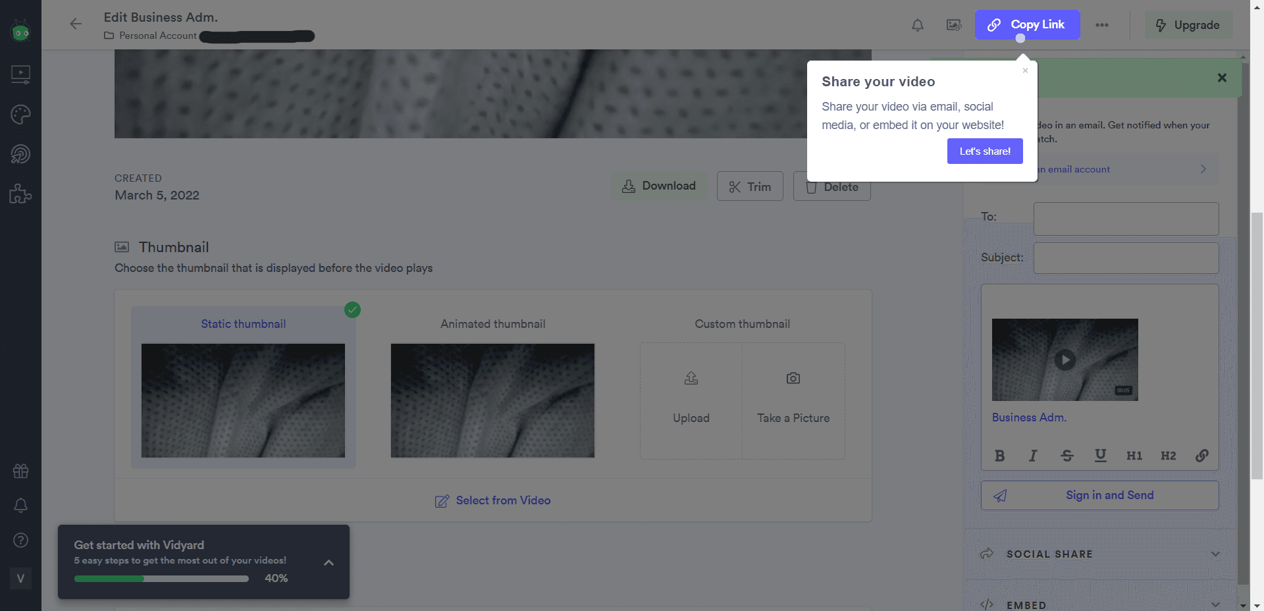This screenshot has height=611, width=1264.
Task: Click the static thumbnail image
Action: [243, 400]
